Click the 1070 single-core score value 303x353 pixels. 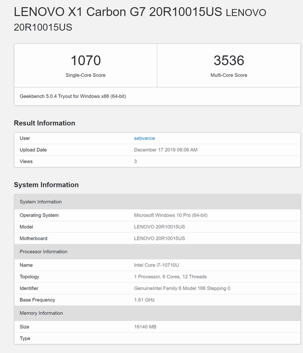coord(86,60)
